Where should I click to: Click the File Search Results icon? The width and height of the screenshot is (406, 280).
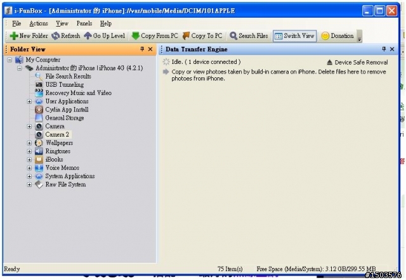[x=39, y=76]
